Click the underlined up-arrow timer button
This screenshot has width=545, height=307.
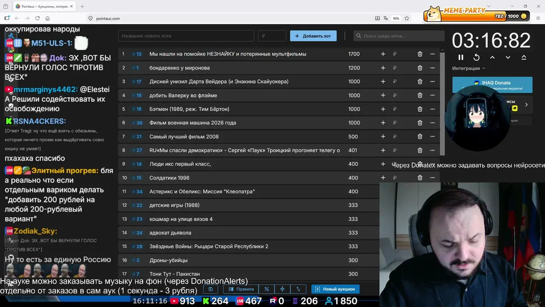tap(524, 57)
